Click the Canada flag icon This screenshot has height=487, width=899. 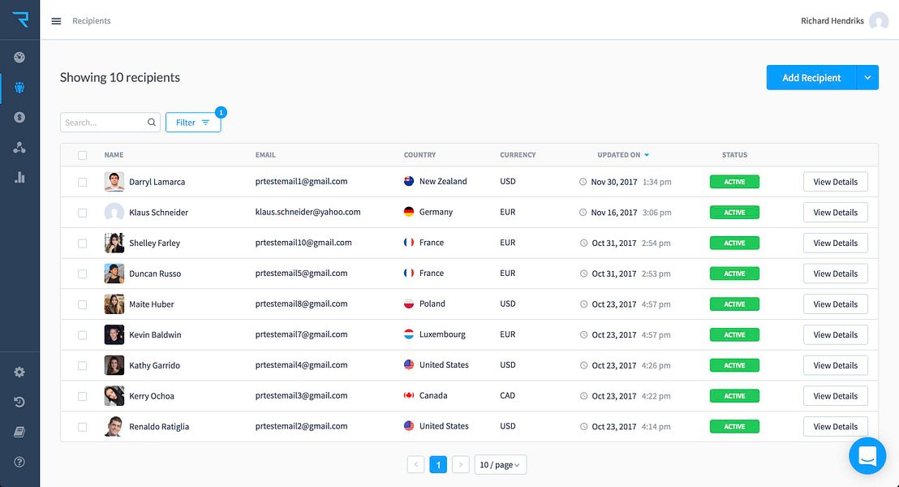click(409, 396)
